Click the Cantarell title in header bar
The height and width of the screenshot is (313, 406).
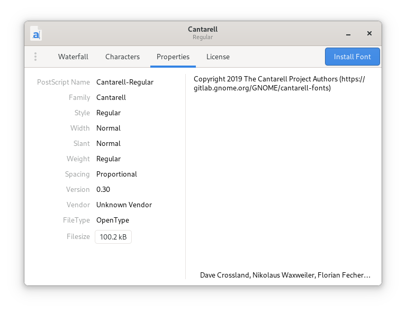coord(203,30)
